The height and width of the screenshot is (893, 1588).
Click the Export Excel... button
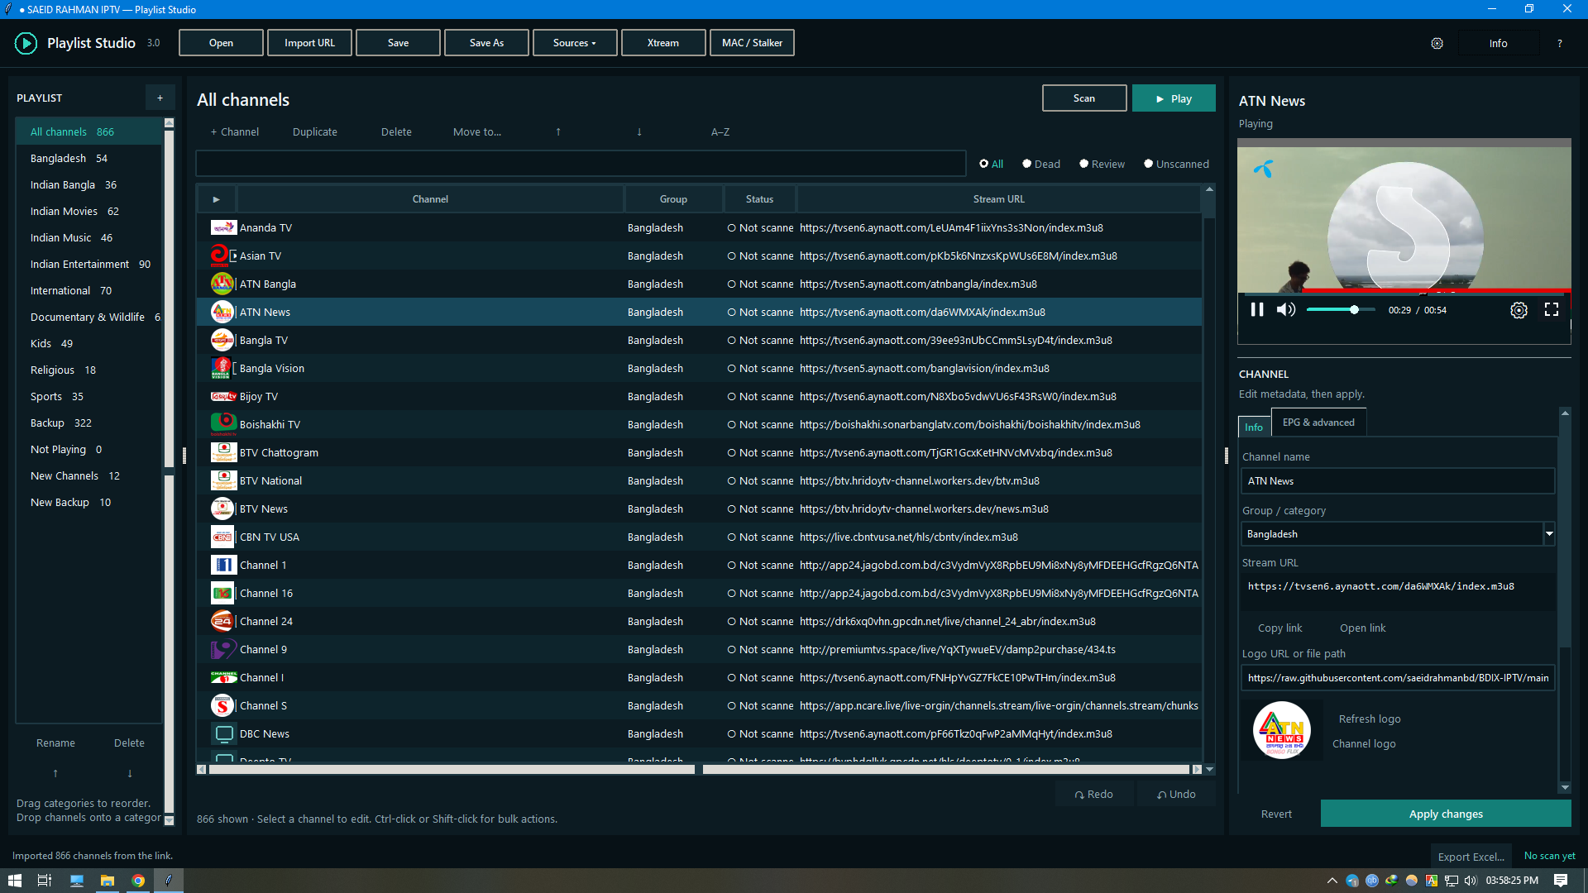pyautogui.click(x=1471, y=857)
